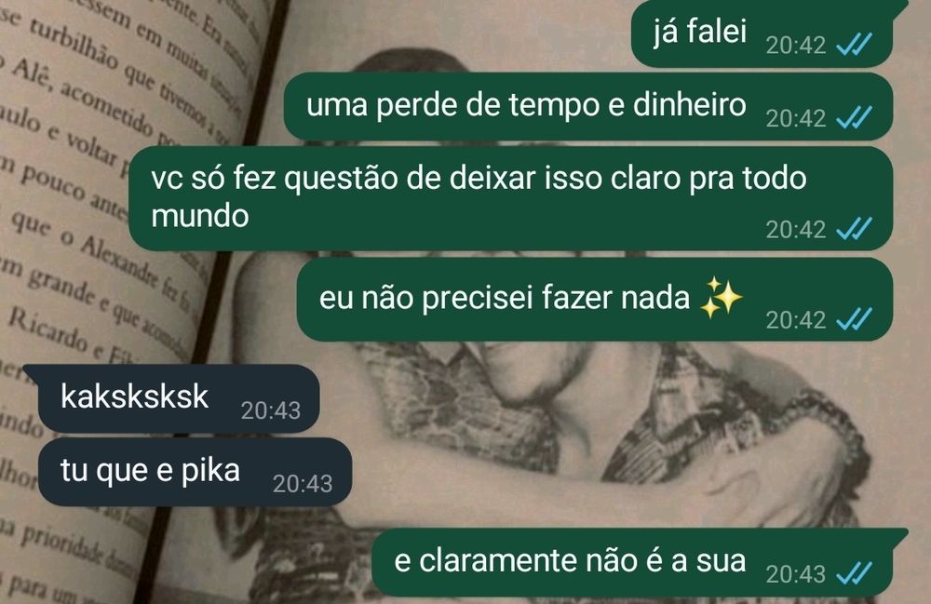Tap the checkmarks next to 'eu não precisei fazer nada'
This screenshot has height=604, width=931.
coord(854,319)
